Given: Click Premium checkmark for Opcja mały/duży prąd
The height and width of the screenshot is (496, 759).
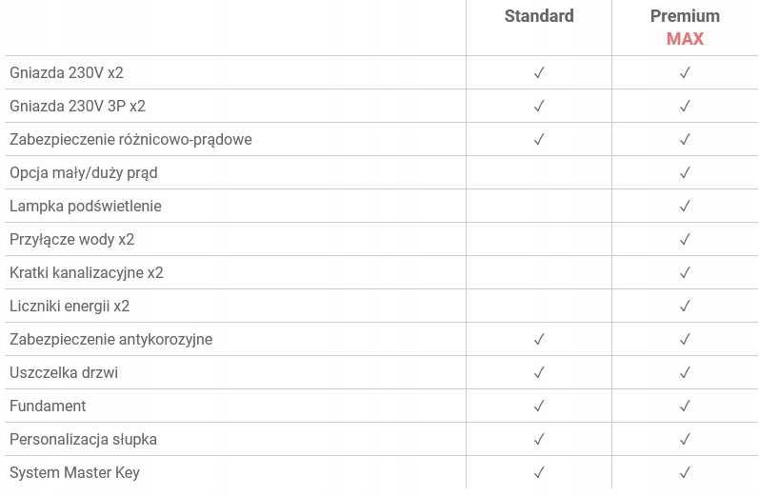Looking at the screenshot, I should (x=685, y=172).
